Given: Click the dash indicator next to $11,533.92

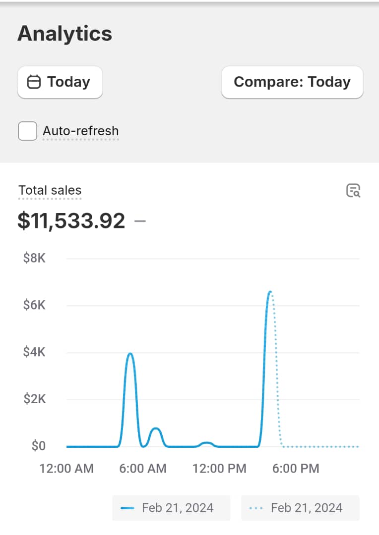Looking at the screenshot, I should click(x=140, y=221).
